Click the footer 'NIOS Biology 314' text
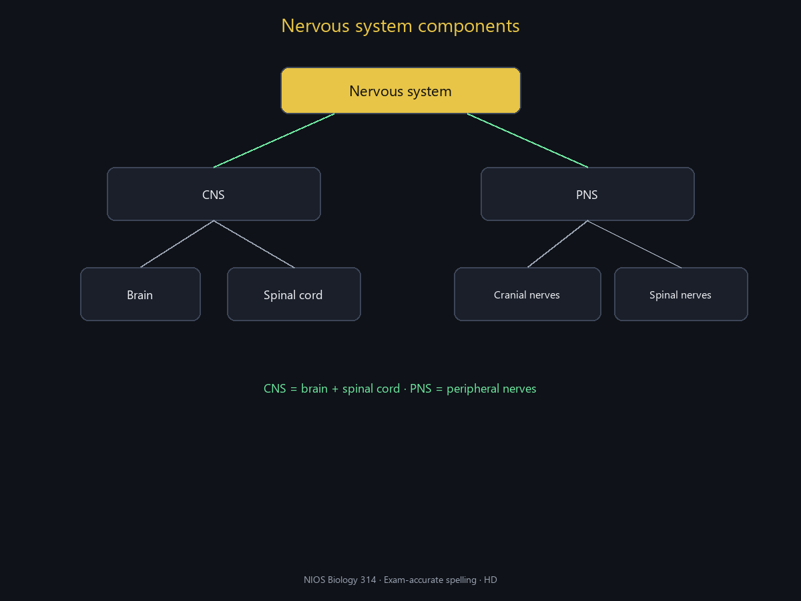The width and height of the screenshot is (801, 601). point(340,580)
